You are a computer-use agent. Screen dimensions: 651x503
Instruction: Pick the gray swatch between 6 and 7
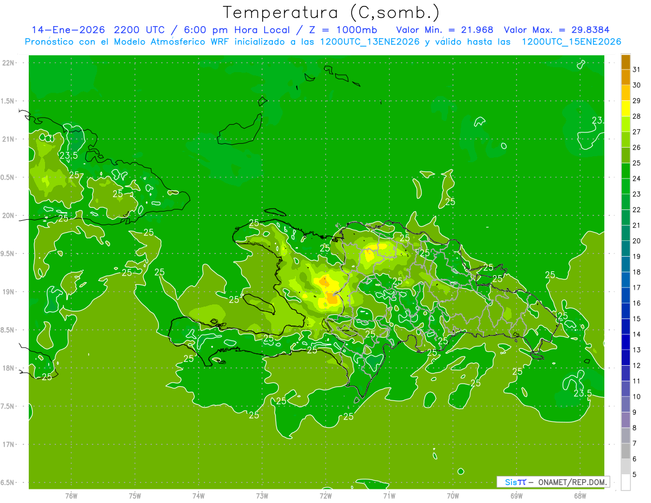coord(626,451)
